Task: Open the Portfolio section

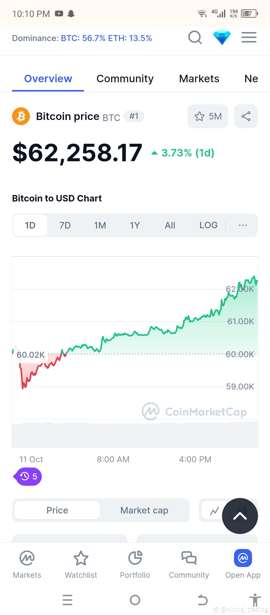Action: click(135, 564)
